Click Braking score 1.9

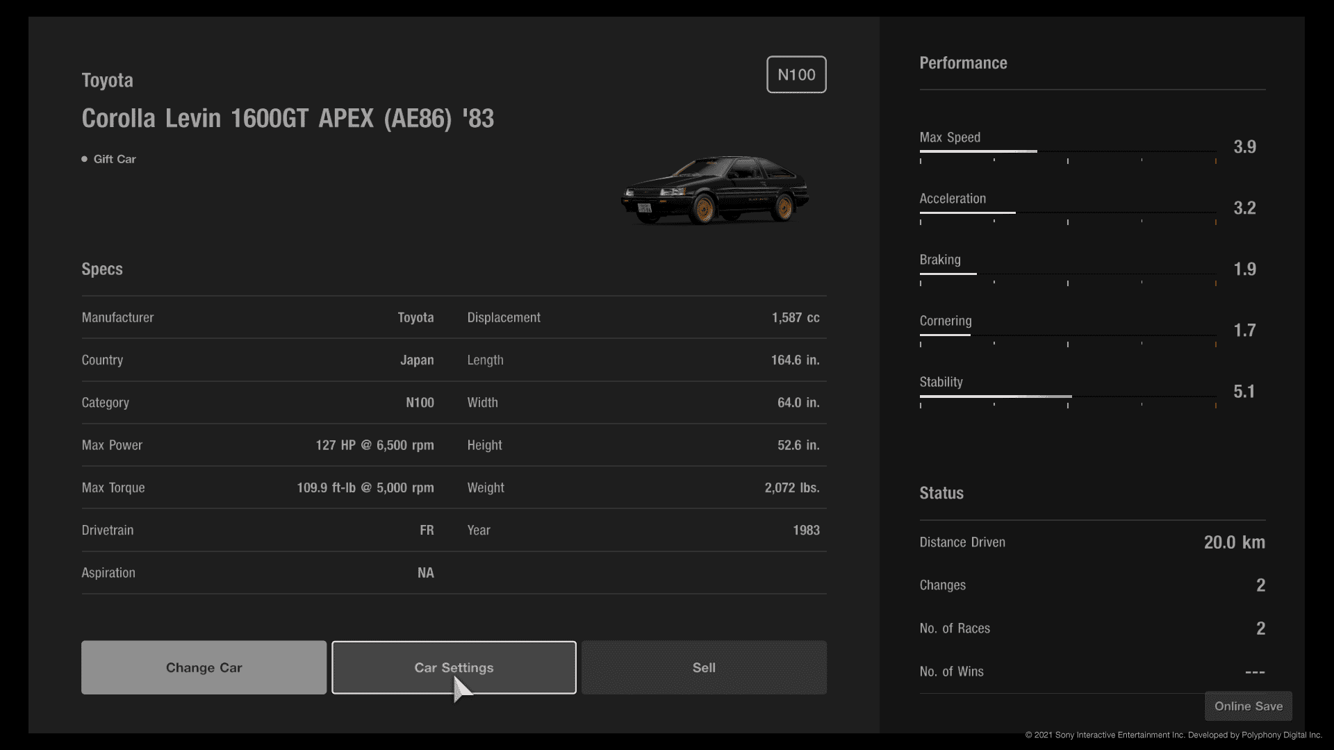[x=1244, y=269]
